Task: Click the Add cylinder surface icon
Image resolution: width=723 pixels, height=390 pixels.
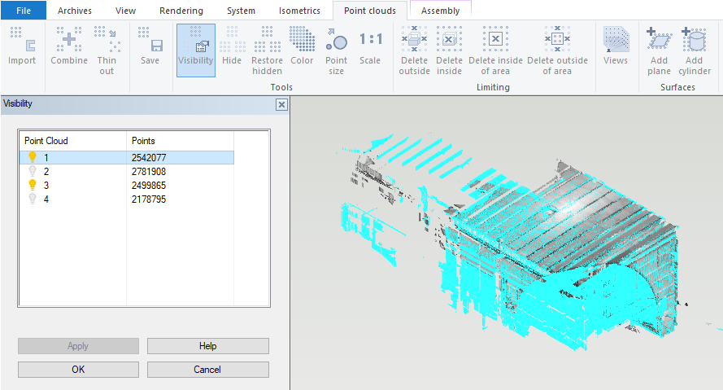Action: coord(694,50)
